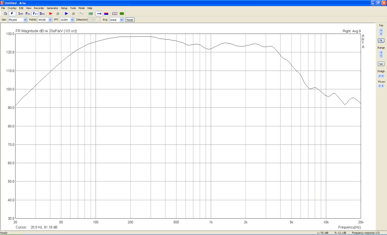The height and width of the screenshot is (235, 387).
Task: Click the Fit graph button
Action: click(x=381, y=40)
